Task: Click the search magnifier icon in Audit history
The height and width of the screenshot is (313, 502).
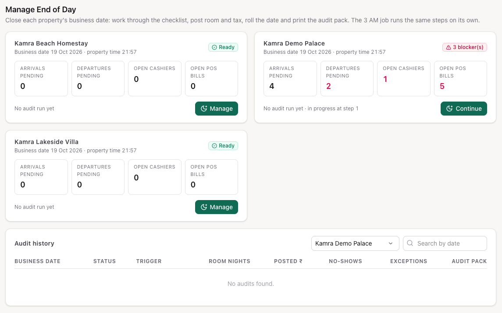Action: point(410,243)
